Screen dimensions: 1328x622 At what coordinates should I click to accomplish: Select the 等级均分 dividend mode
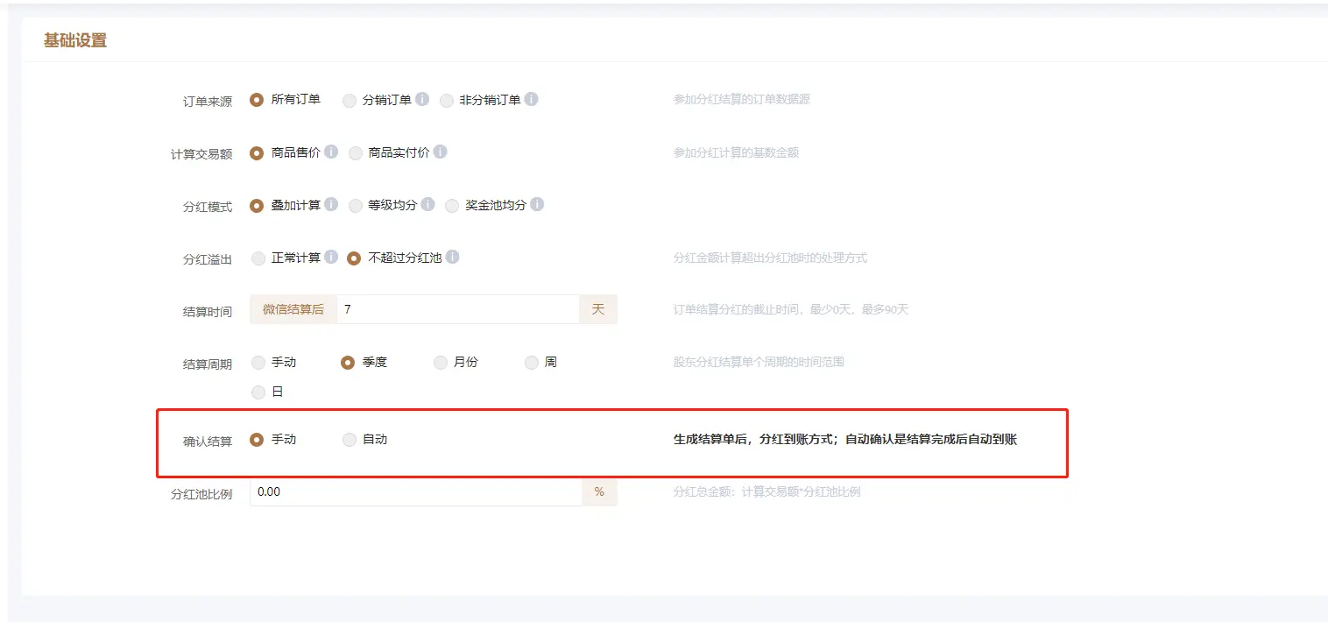tap(356, 206)
